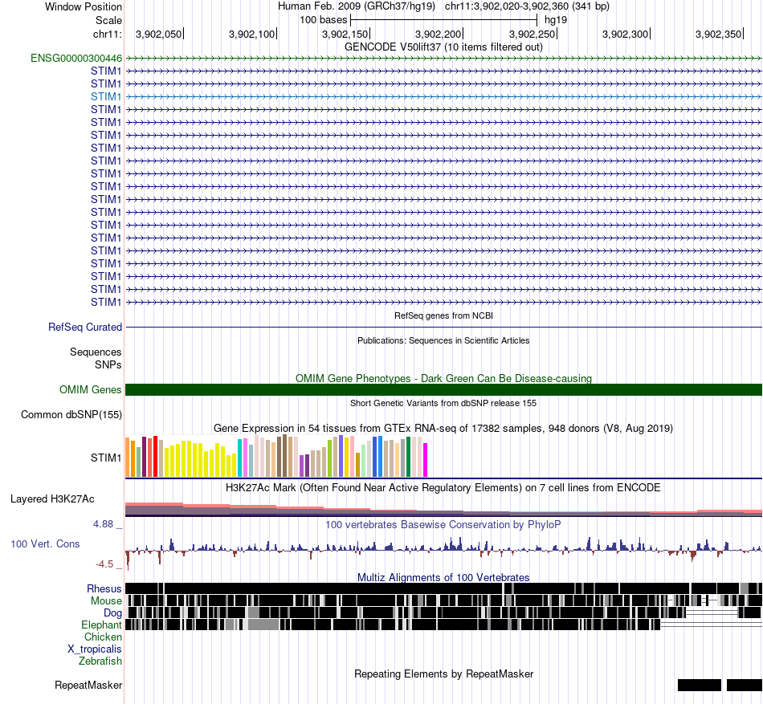Open Publications: Sequences in Scientific Articles title

[x=443, y=341]
